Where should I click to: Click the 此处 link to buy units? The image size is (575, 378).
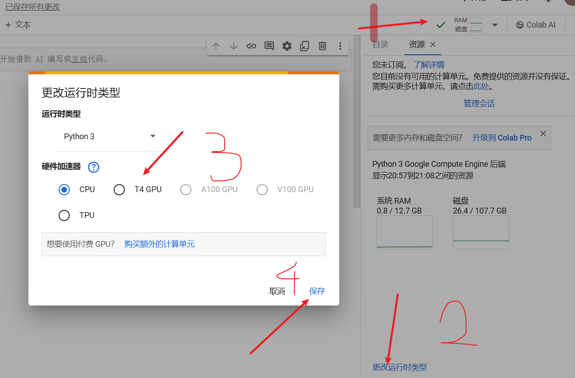pyautogui.click(x=481, y=86)
